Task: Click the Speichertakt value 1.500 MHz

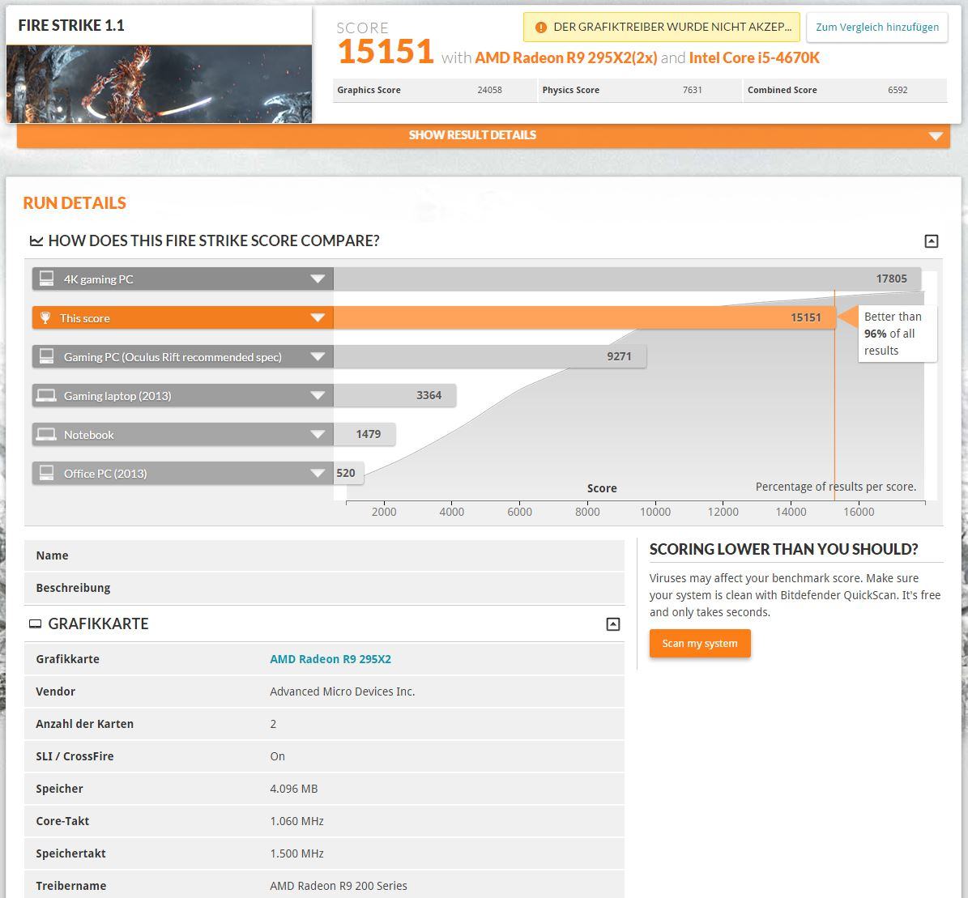Action: 297,853
